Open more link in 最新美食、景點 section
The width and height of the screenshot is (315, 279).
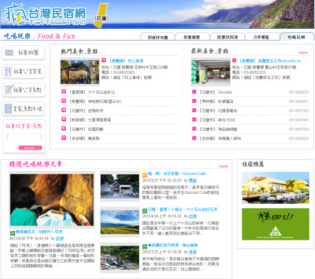click(303, 52)
